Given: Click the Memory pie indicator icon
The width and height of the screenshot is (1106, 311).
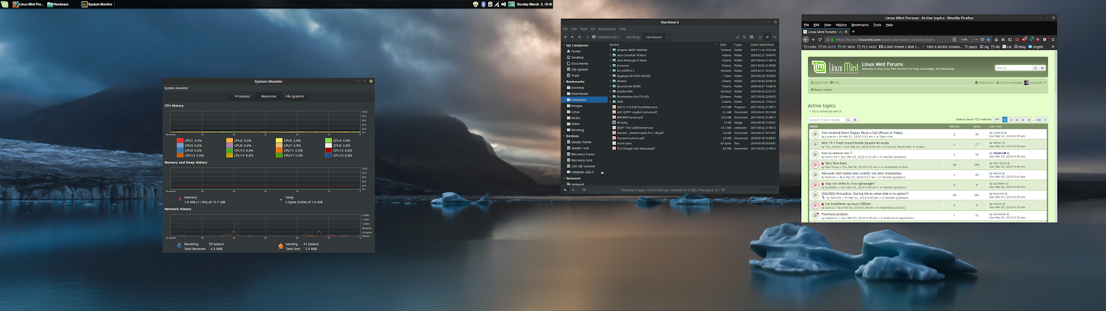Looking at the screenshot, I should [180, 198].
